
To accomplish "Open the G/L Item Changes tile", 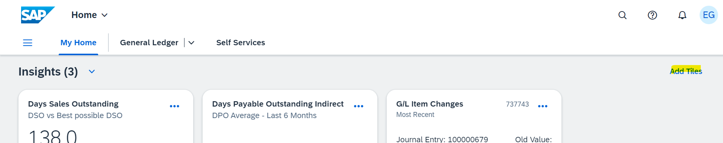I will coord(474,117).
